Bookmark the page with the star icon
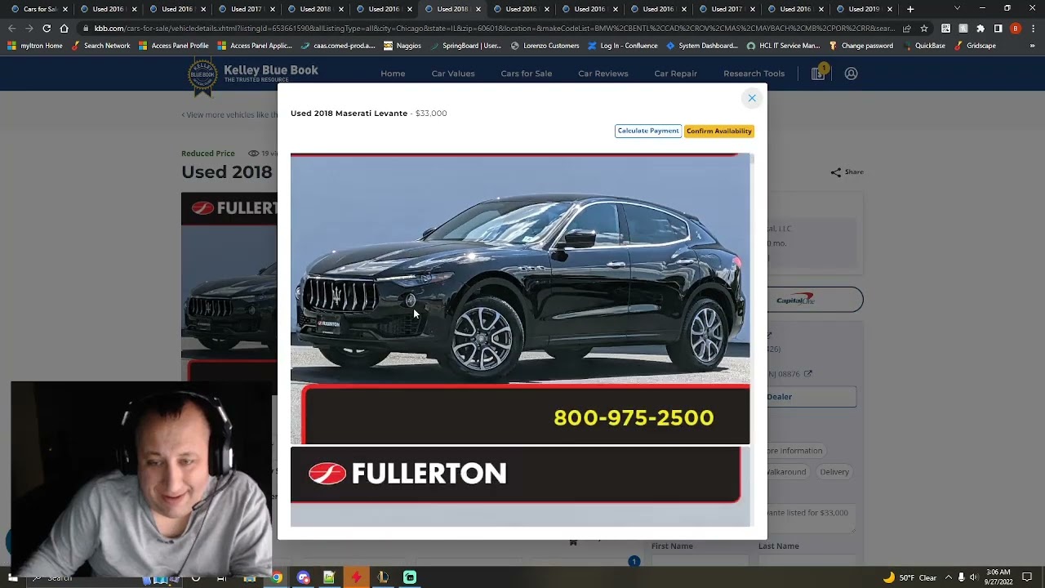The width and height of the screenshot is (1045, 588). tap(923, 28)
